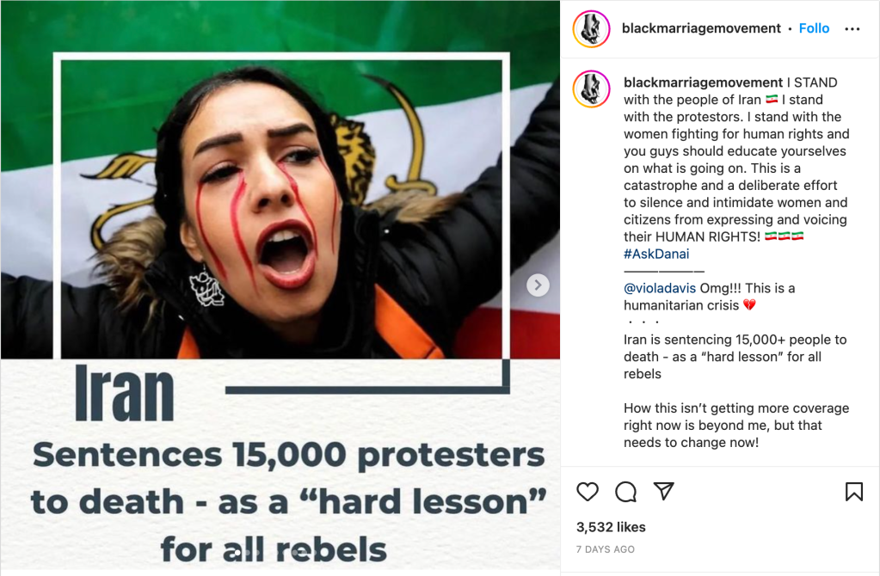The width and height of the screenshot is (880, 576).
Task: Share the post using the paper plane icon
Action: [x=663, y=491]
